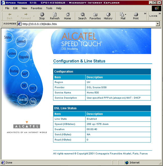
Task: Expand the Links bar chevron
Action: pyautogui.click(x=160, y=14)
